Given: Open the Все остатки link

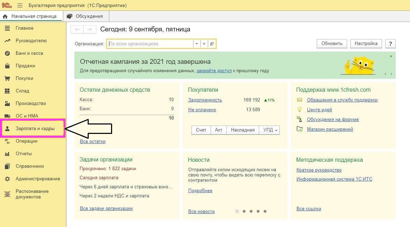Looking at the screenshot, I should (93, 142).
